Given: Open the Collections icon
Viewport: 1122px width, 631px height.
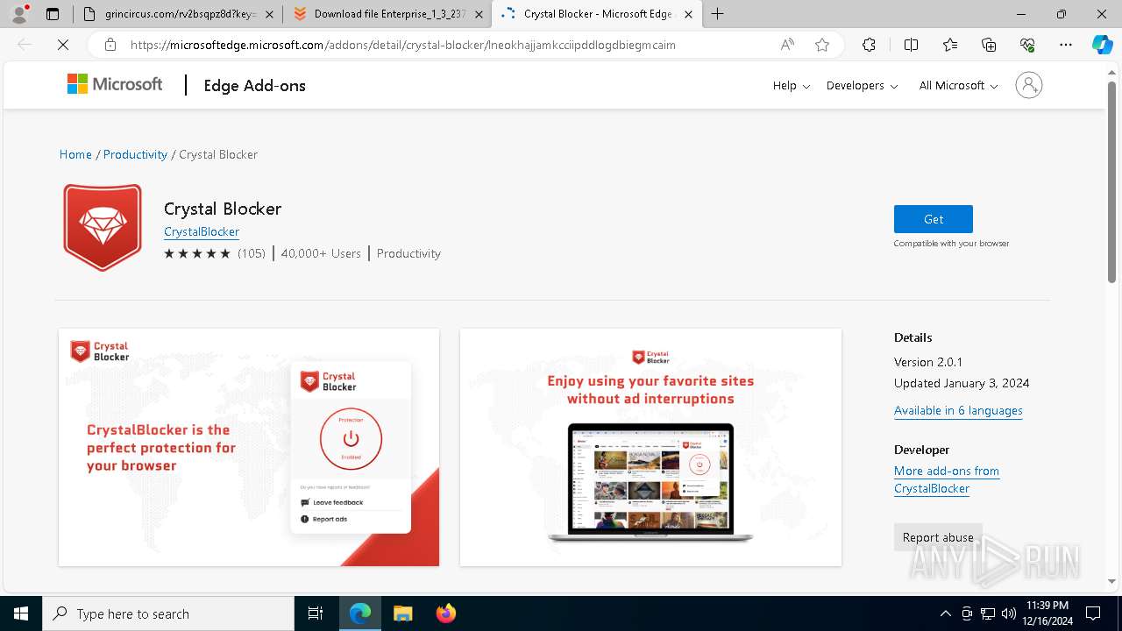Looking at the screenshot, I should (x=989, y=45).
